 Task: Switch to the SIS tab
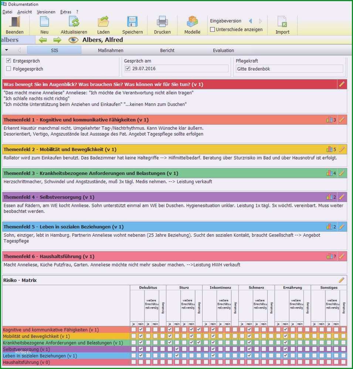click(54, 50)
